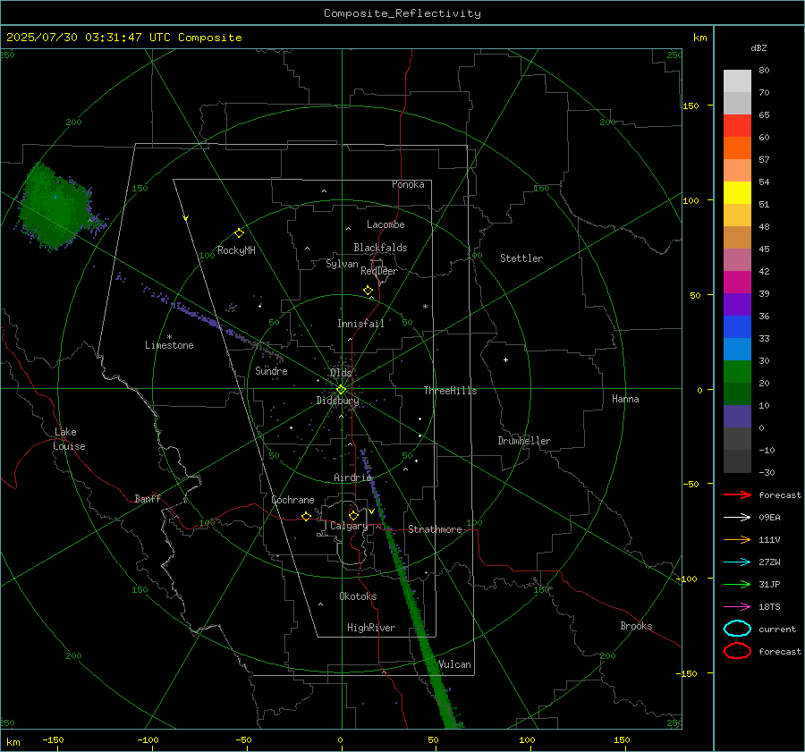805x752 pixels.
Task: Click the green 31JP arrow legend icon
Action: pyautogui.click(x=737, y=584)
